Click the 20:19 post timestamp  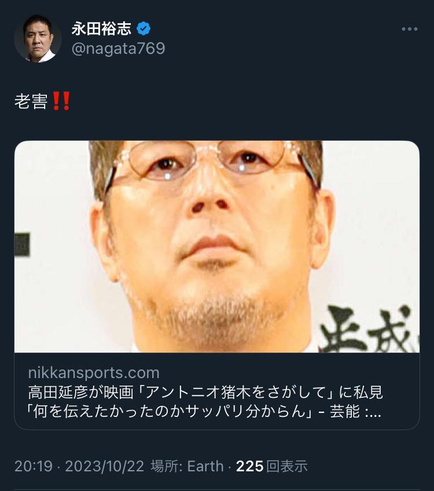click(34, 466)
